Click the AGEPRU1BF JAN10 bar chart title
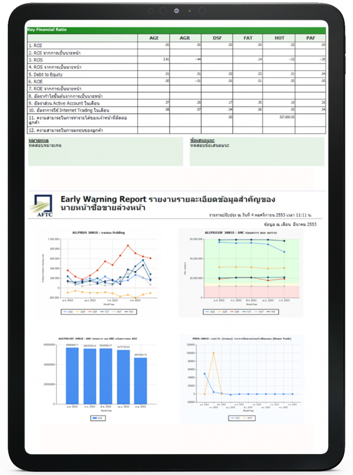This screenshot has width=353, height=475. 98,339
